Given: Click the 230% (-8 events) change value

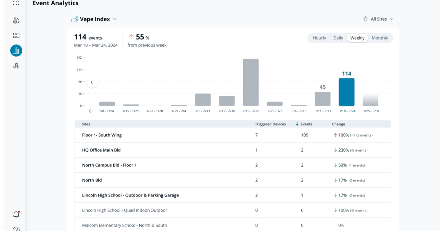Looking at the screenshot, I should (350, 150).
